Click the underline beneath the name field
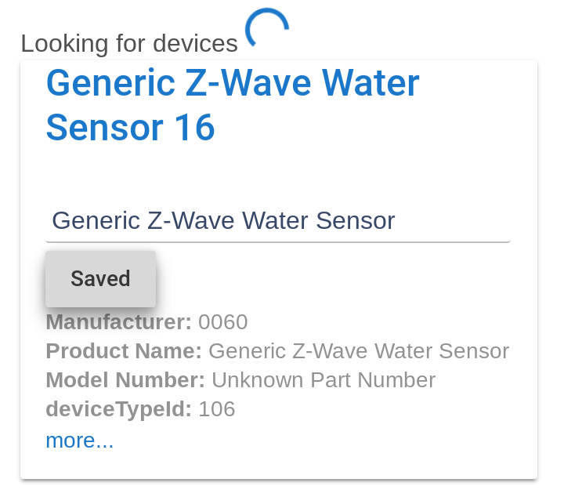Screen dimensions: 564x497 pos(278,241)
